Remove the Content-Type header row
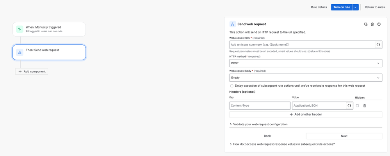 click(x=365, y=106)
